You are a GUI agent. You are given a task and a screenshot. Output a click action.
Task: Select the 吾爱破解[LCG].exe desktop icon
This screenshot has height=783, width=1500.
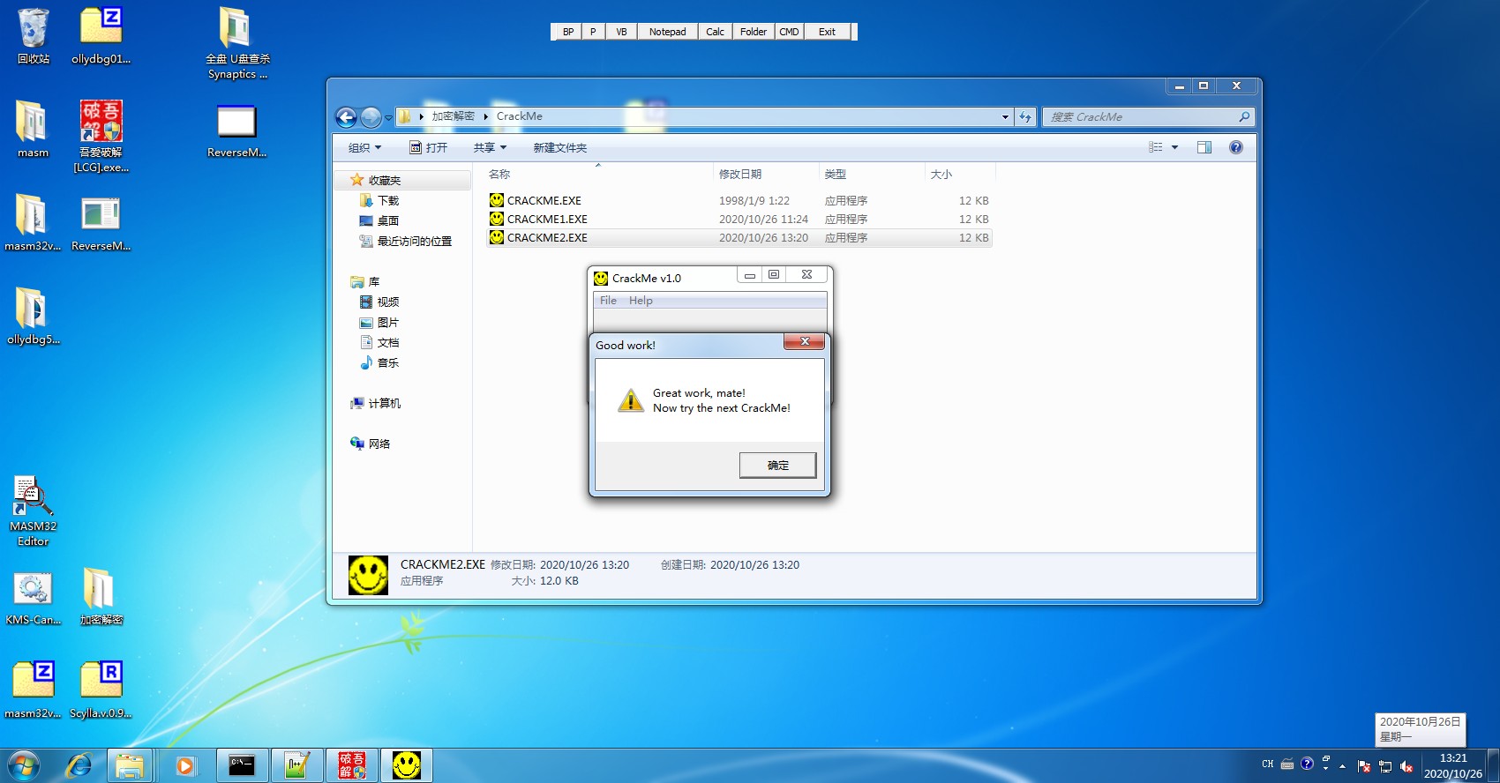point(101,136)
